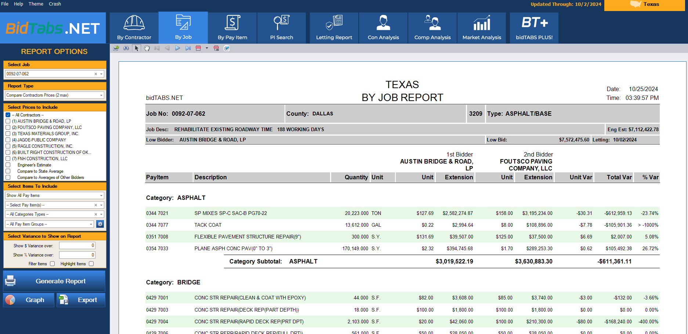Go to the first report page
The width and height of the screenshot is (688, 334).
click(157, 48)
